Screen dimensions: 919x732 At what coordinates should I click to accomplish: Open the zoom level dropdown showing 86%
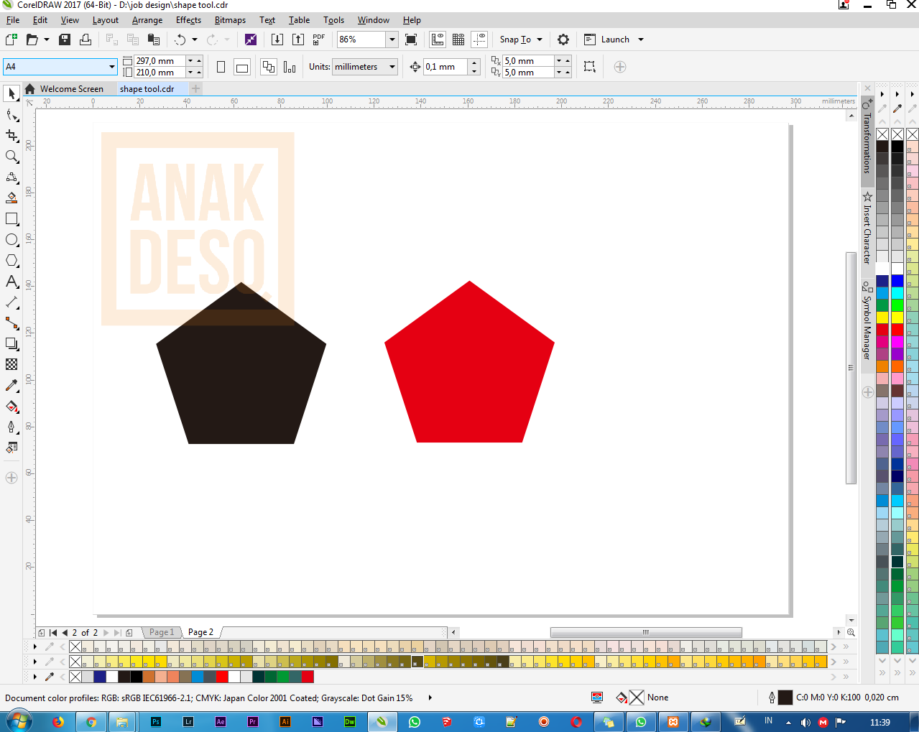391,40
